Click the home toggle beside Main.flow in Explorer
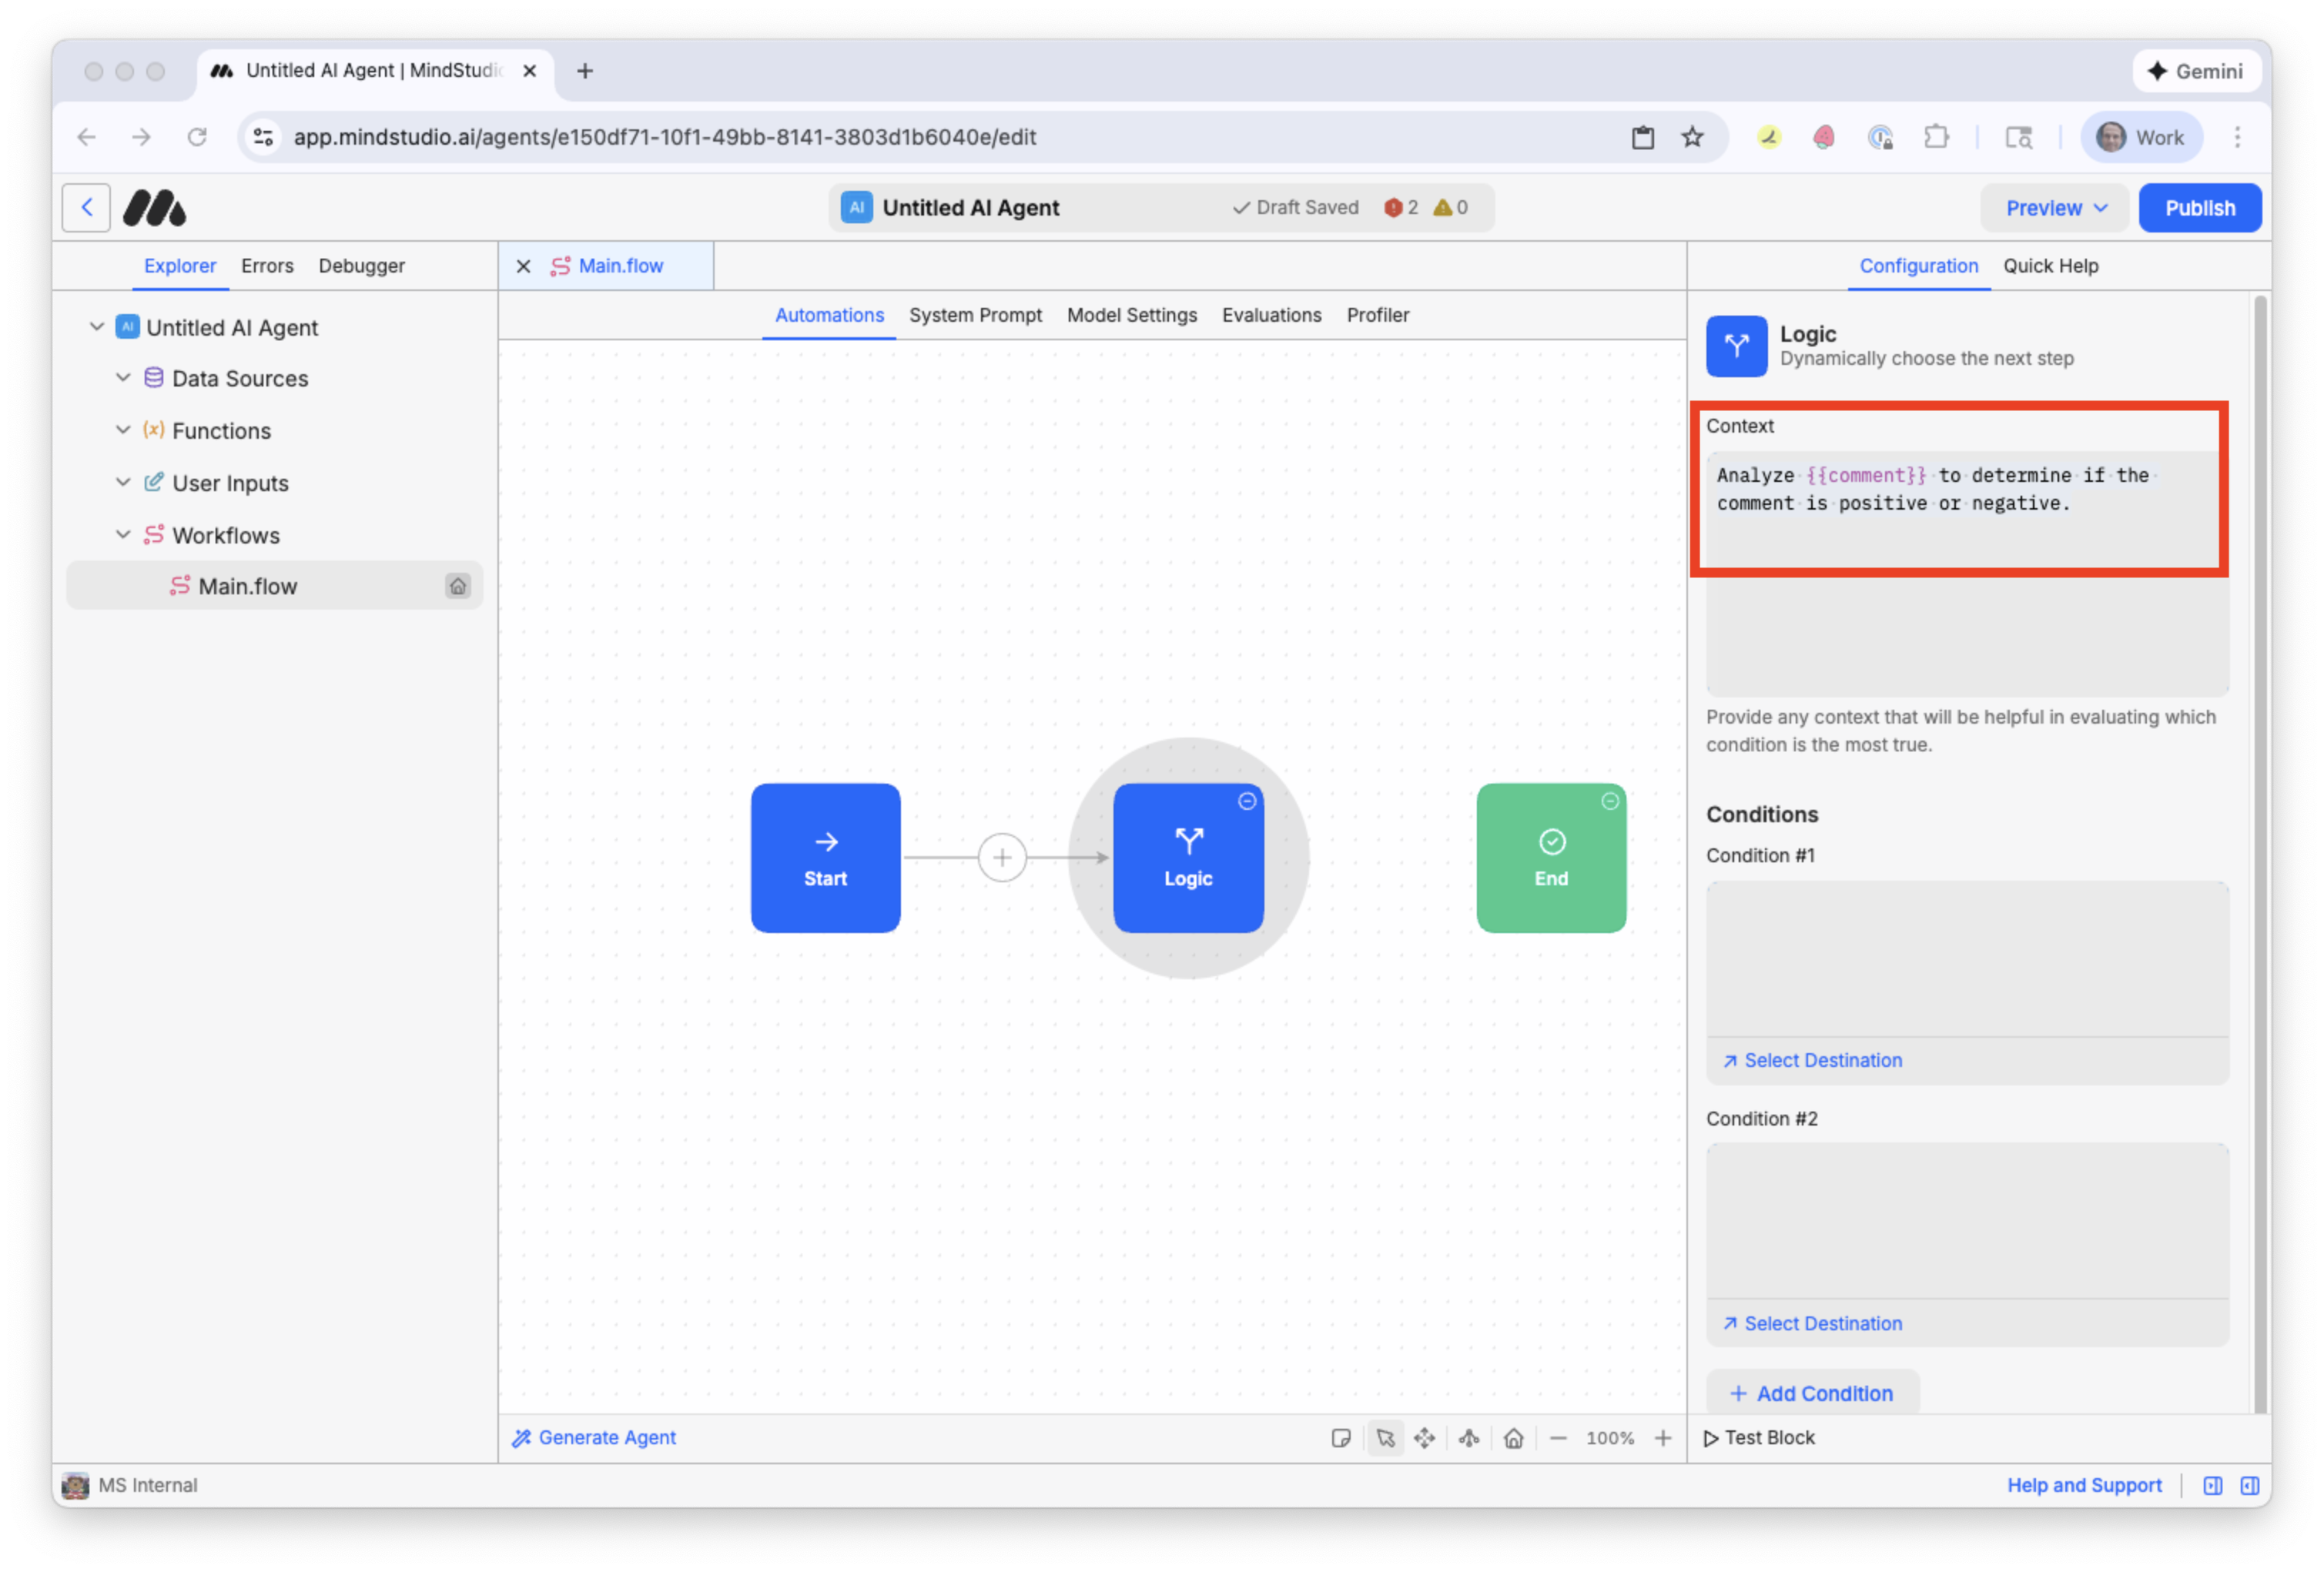2324x1572 pixels. 458,586
